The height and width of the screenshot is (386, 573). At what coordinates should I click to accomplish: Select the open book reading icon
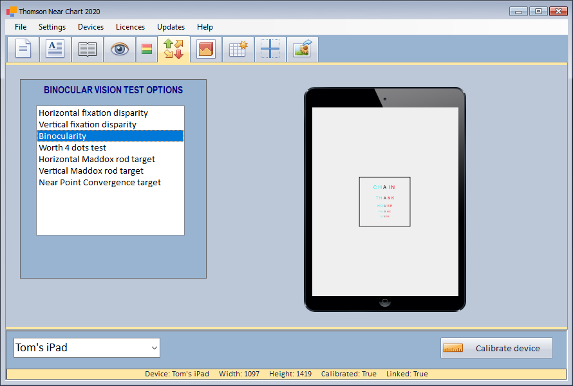[x=88, y=50]
